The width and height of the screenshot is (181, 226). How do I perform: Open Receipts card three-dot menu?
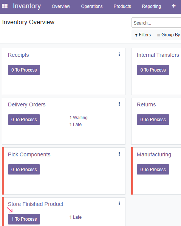point(119,55)
